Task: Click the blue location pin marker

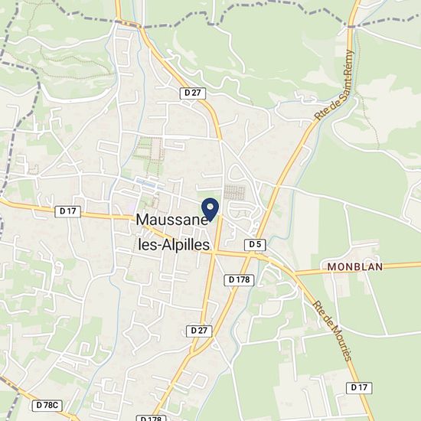Action: tap(210, 210)
